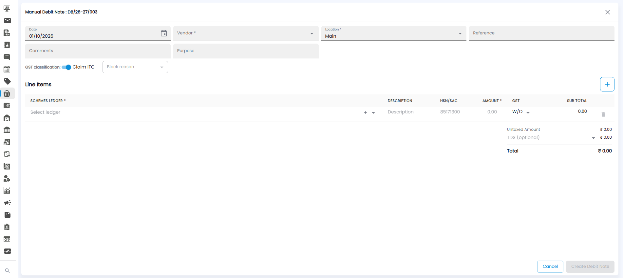Open the wallet icon in sidebar
The image size is (623, 278).
(x=7, y=106)
